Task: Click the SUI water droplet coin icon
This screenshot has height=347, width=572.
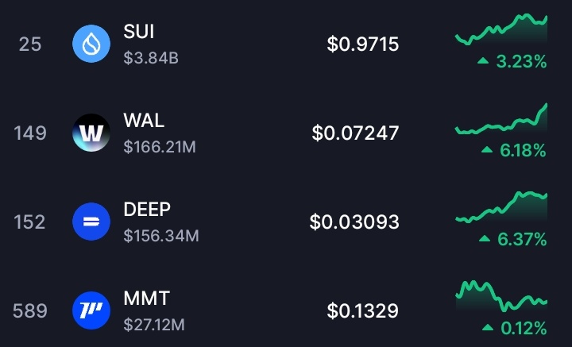Action: 91,44
